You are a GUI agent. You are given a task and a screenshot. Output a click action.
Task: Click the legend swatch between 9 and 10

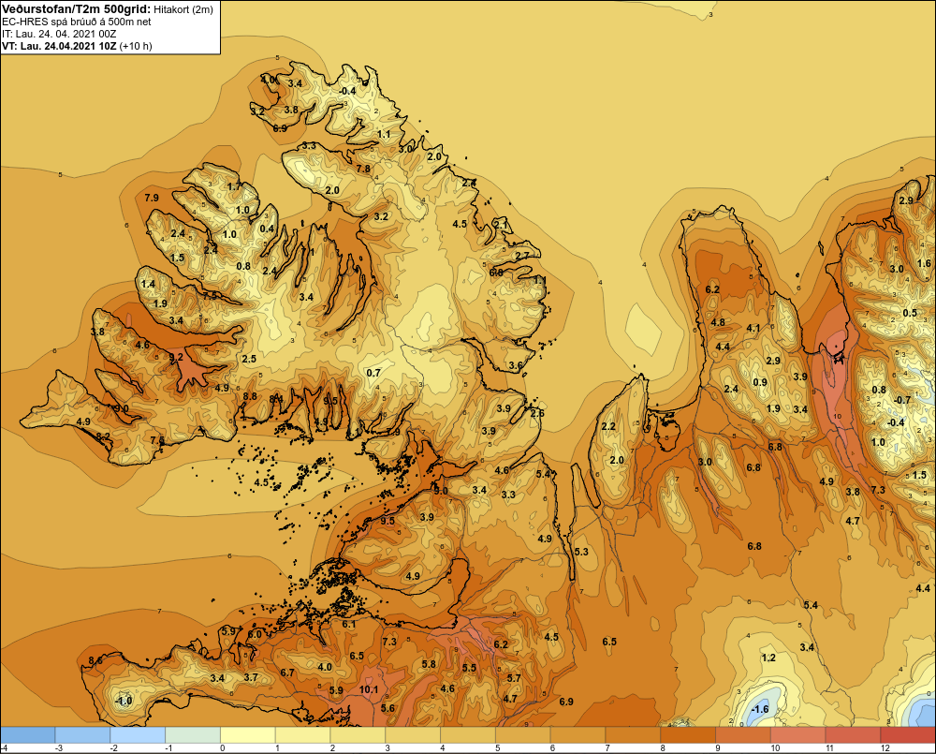point(743,735)
